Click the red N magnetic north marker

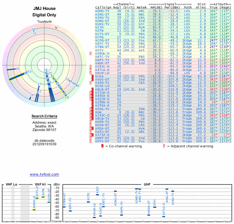tap(56, 28)
